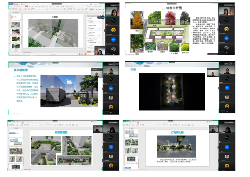This screenshot has height=177, width=250.
Task: Click yellow cartoon avatar beside 鸟瞰图 window
Action: click(x=113, y=30)
